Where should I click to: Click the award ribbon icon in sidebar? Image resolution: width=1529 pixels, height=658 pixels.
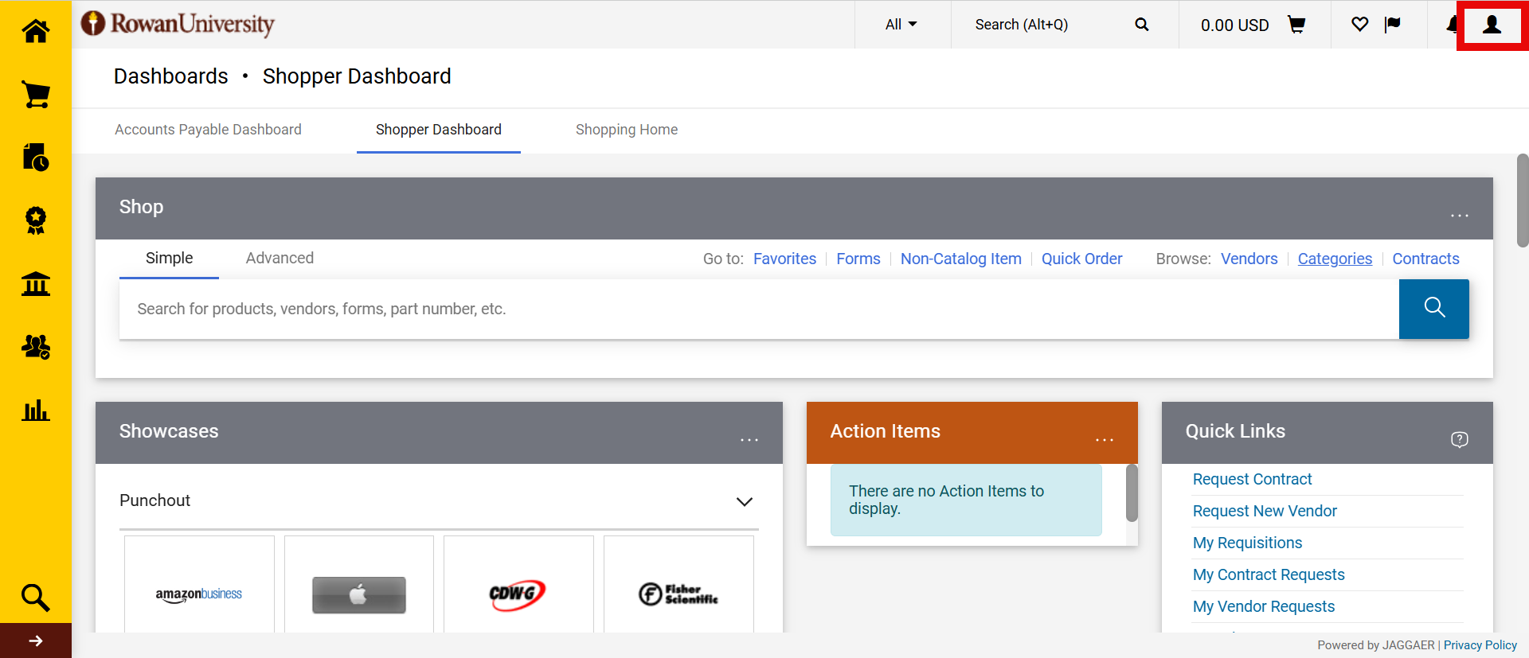tap(35, 220)
